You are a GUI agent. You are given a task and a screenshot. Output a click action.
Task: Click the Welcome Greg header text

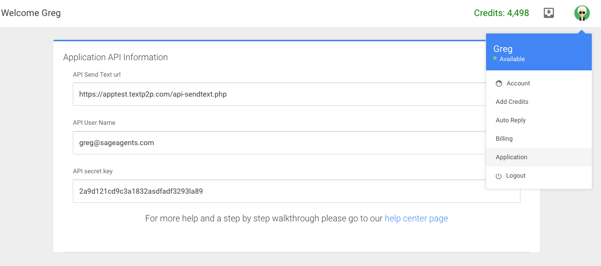[x=31, y=13]
